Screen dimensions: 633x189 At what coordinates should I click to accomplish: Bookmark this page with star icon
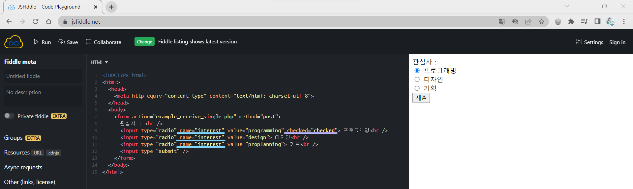(x=541, y=22)
